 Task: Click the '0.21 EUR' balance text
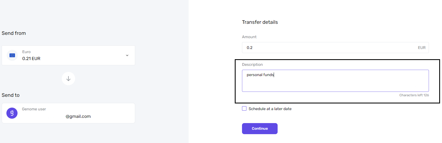[31, 59]
